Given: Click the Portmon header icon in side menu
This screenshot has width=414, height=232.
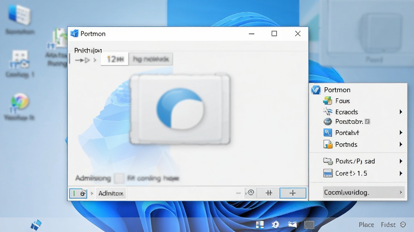Looking at the screenshot, I should (316, 90).
